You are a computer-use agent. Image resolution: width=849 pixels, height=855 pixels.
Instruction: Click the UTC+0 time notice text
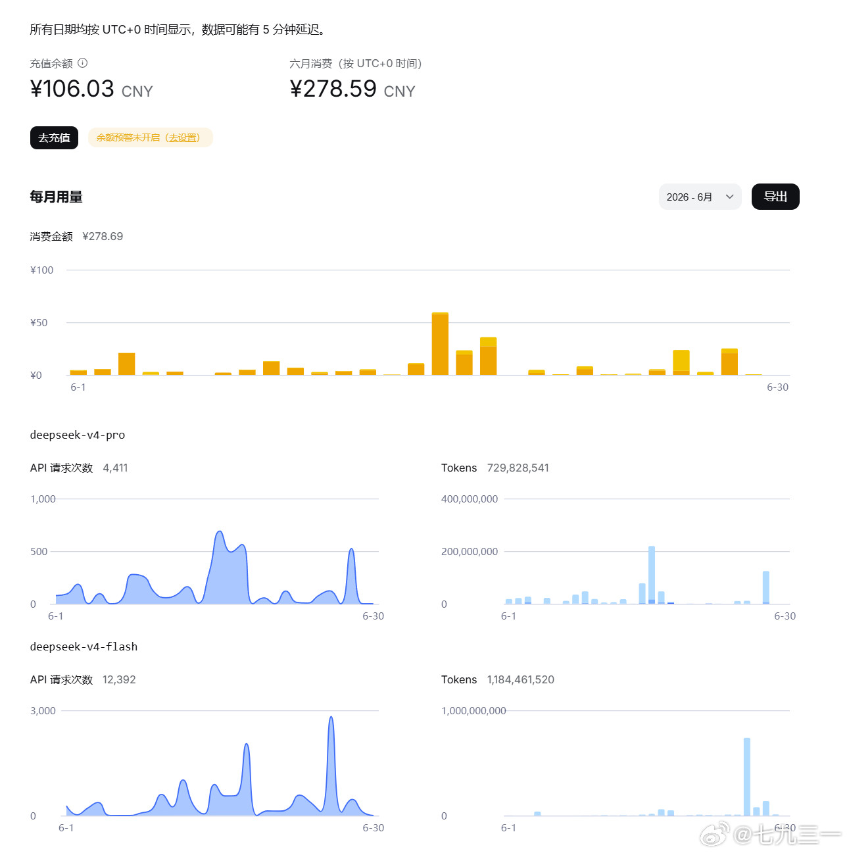click(x=178, y=30)
